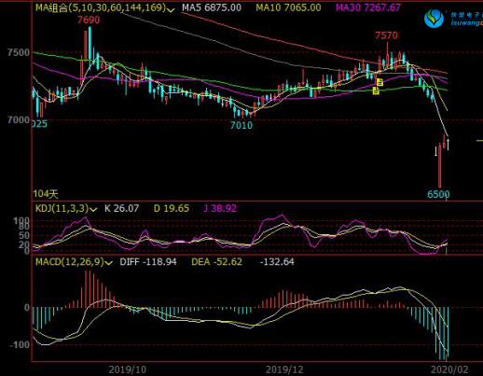Click the DIFF -118.94 MACD value
The image size is (483, 376).
[x=148, y=262]
